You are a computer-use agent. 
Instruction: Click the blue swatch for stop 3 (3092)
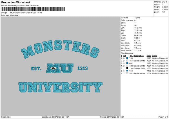(127, 63)
